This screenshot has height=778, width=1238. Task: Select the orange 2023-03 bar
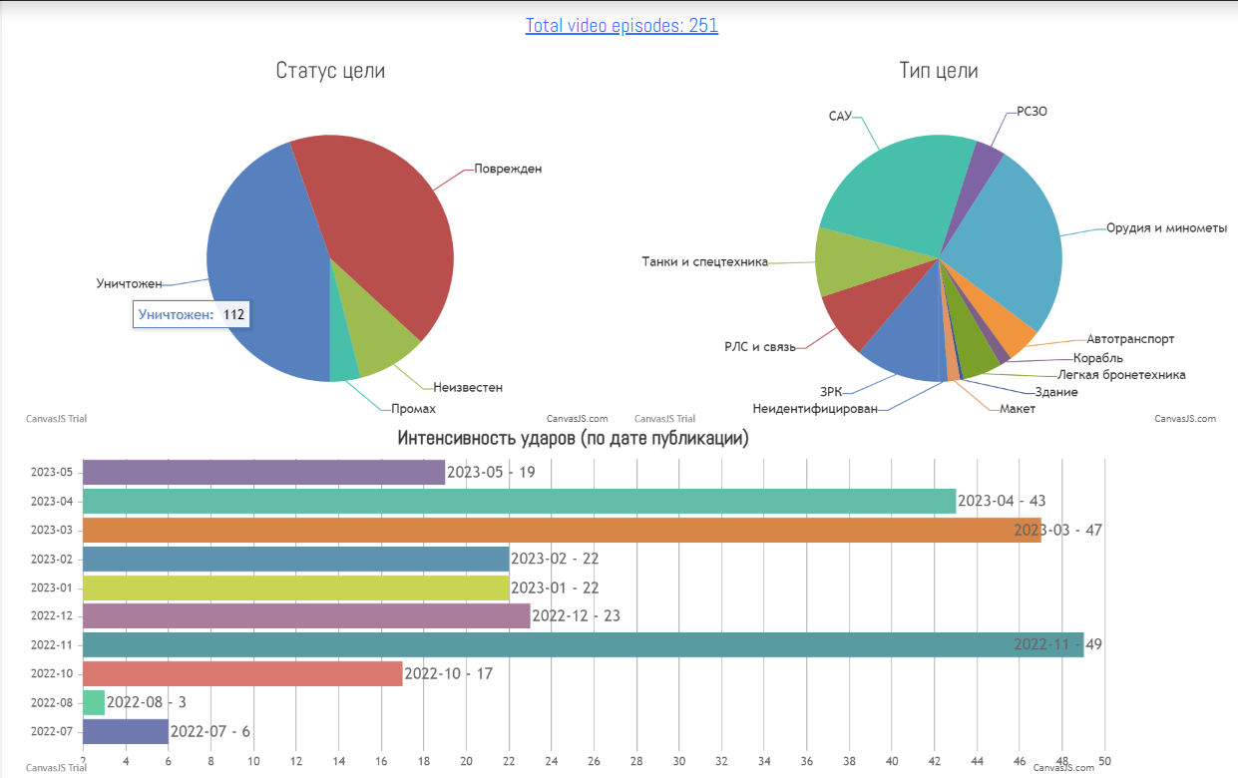pos(562,530)
